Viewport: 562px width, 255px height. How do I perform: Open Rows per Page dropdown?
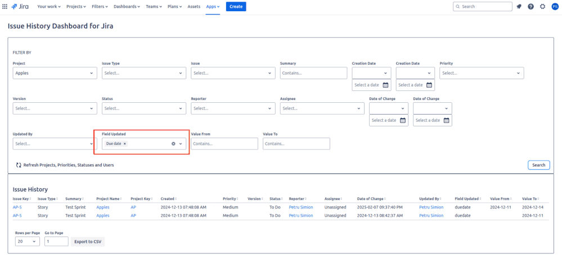[27, 242]
